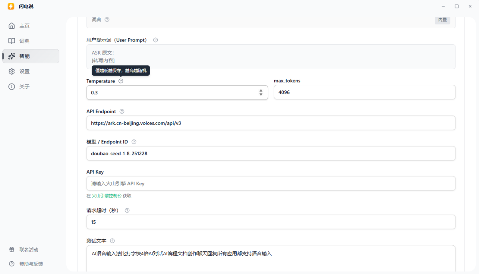Click 联名活动 in the sidebar bottom
479x274 pixels.
29,250
